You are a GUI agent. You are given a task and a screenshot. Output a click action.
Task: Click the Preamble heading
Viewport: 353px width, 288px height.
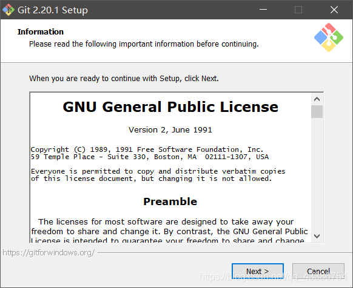(x=170, y=201)
